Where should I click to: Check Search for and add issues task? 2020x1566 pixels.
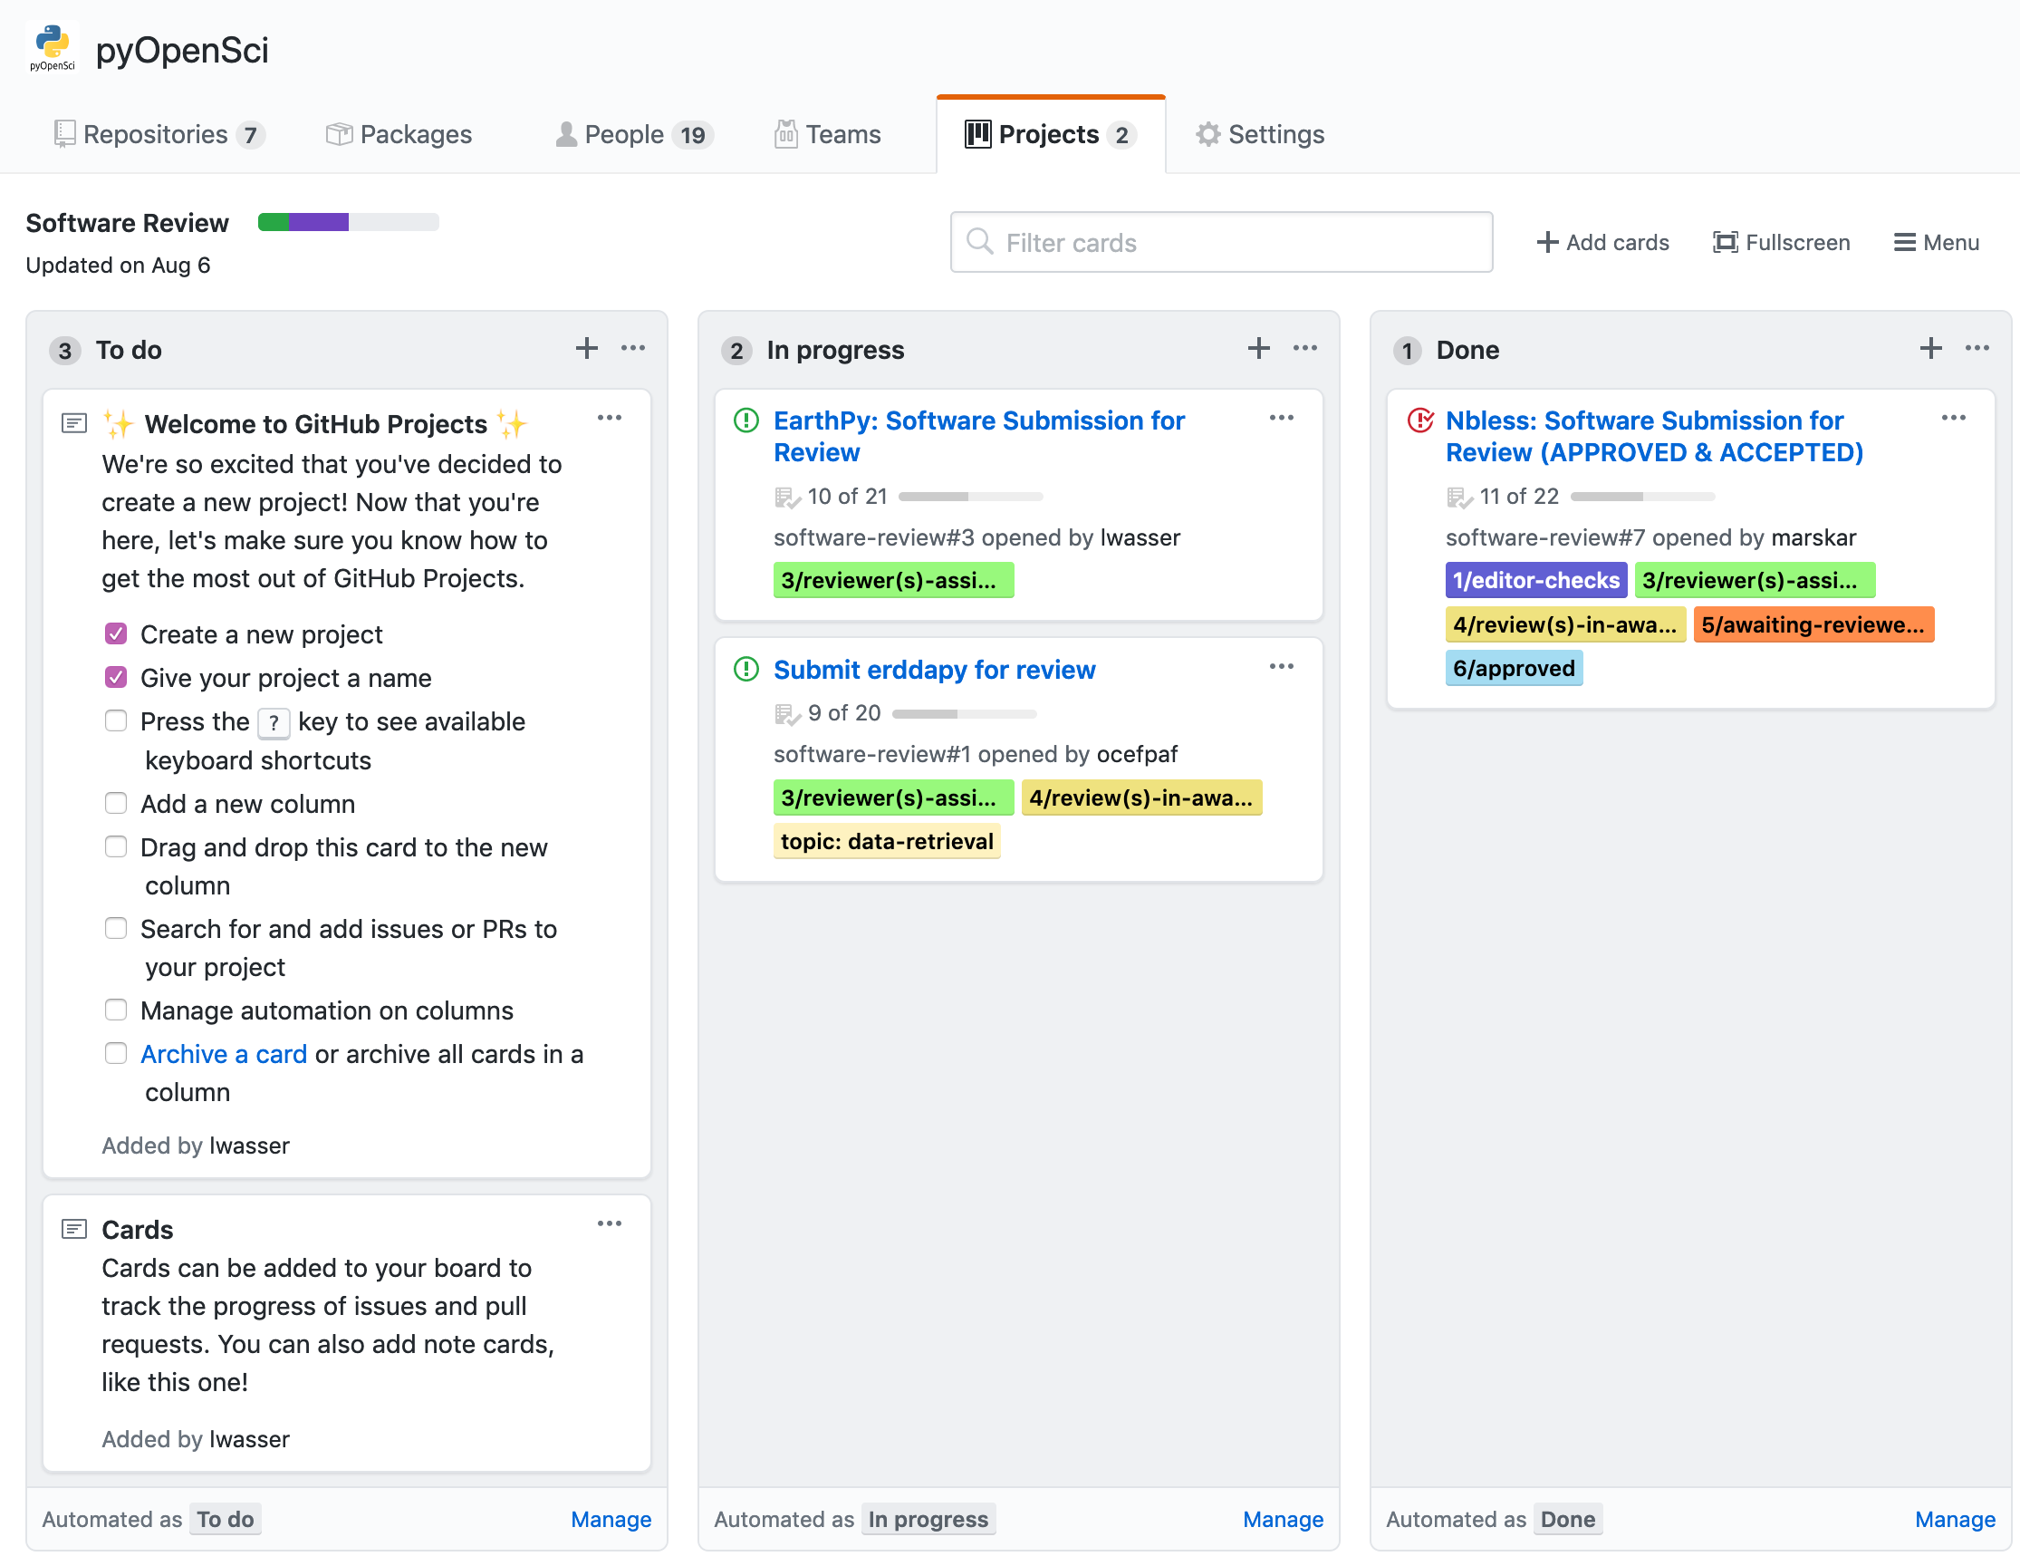pos(116,928)
